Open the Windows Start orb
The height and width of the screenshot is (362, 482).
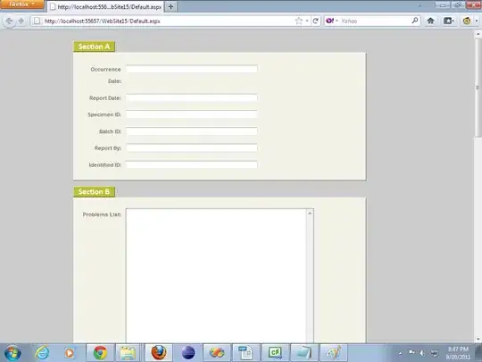(12, 353)
